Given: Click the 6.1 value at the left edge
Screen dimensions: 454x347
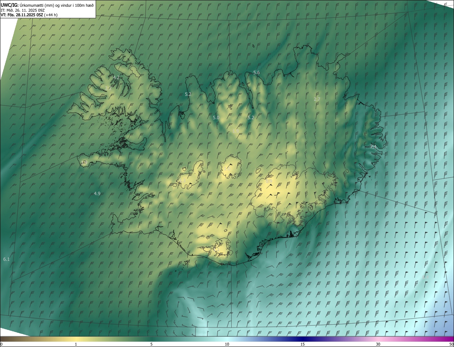Looking at the screenshot, I should [6, 259].
